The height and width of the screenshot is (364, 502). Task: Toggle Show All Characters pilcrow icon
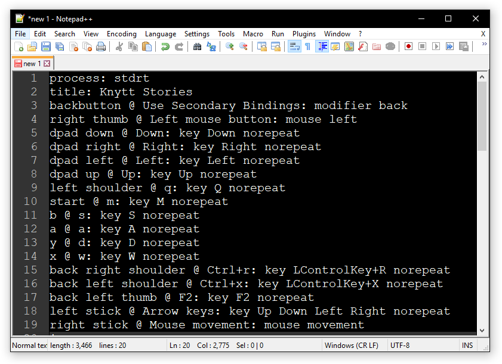pyautogui.click(x=307, y=46)
